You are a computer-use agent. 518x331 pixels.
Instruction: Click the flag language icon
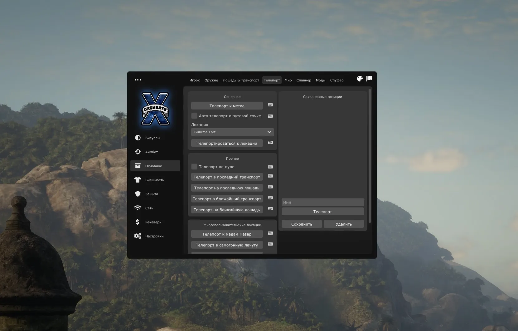[369, 79]
